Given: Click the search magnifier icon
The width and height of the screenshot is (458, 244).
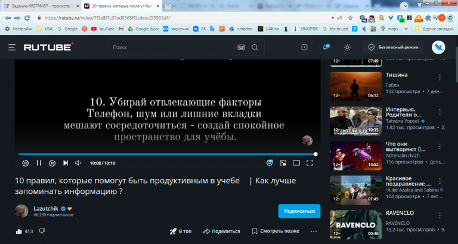Looking at the screenshot, I should coord(255,47).
